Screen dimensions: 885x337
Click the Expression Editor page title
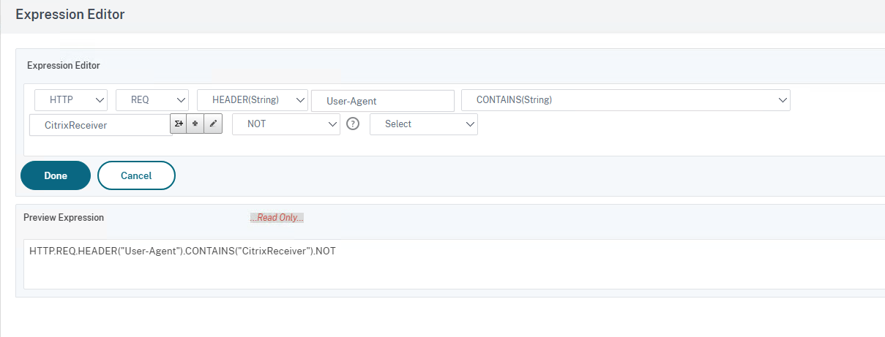[x=70, y=15]
